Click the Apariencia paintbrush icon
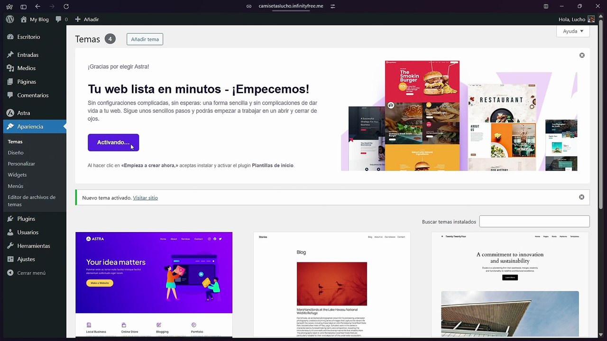Image resolution: width=607 pixels, height=341 pixels. pos(10,126)
